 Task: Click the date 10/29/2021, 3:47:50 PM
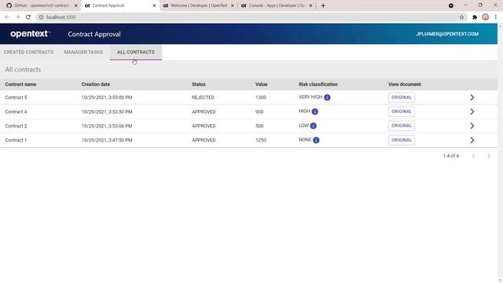click(x=107, y=140)
